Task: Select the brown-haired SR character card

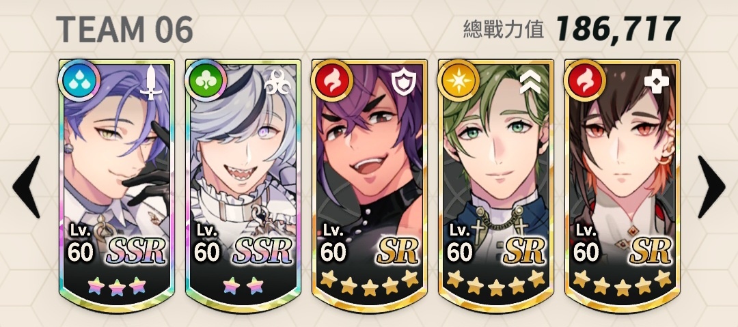Action: pos(623,186)
